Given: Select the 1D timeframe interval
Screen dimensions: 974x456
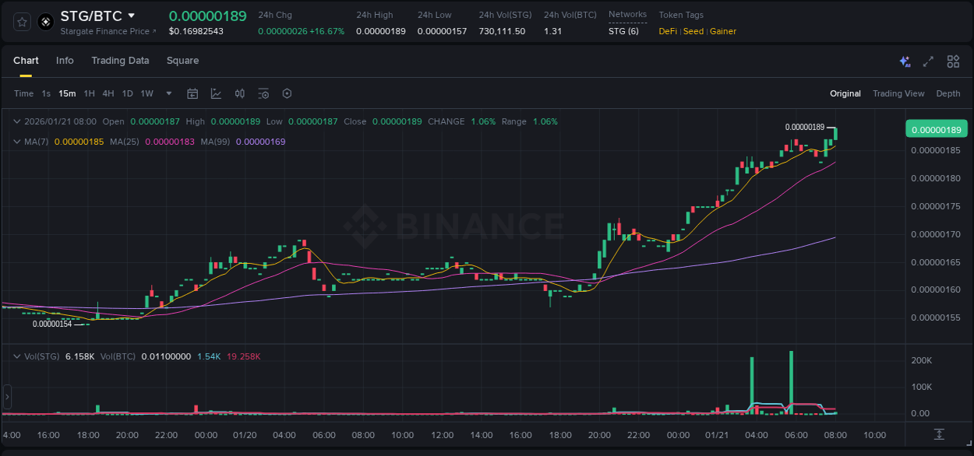Looking at the screenshot, I should [127, 93].
